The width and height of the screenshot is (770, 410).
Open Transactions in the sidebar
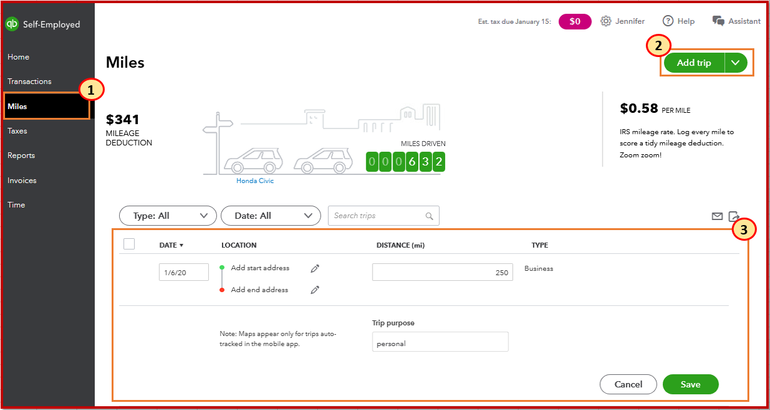[29, 81]
